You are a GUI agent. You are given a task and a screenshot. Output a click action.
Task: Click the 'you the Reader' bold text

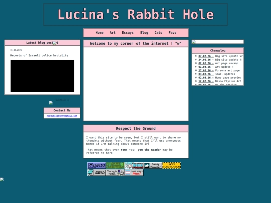click(x=149, y=150)
